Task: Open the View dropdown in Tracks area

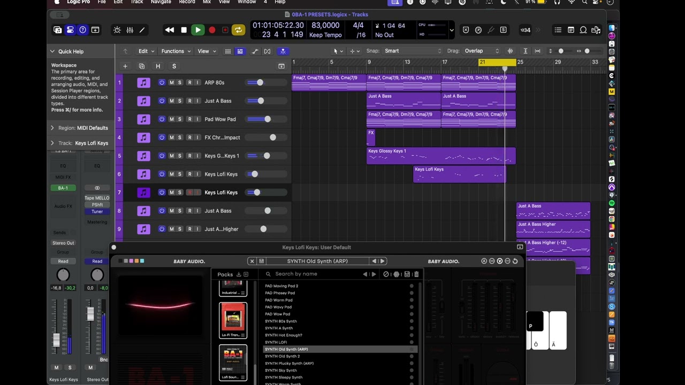Action: pos(207,51)
